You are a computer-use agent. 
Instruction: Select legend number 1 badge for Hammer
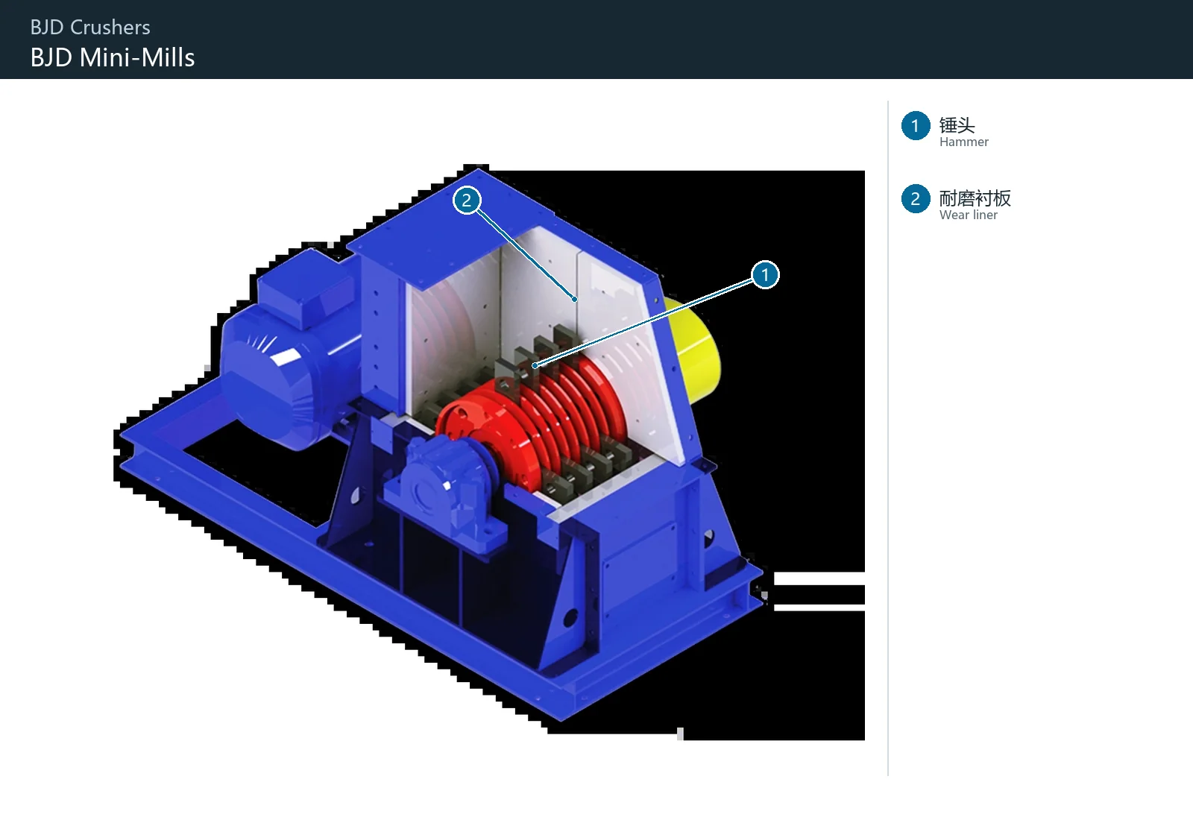pyautogui.click(x=916, y=126)
